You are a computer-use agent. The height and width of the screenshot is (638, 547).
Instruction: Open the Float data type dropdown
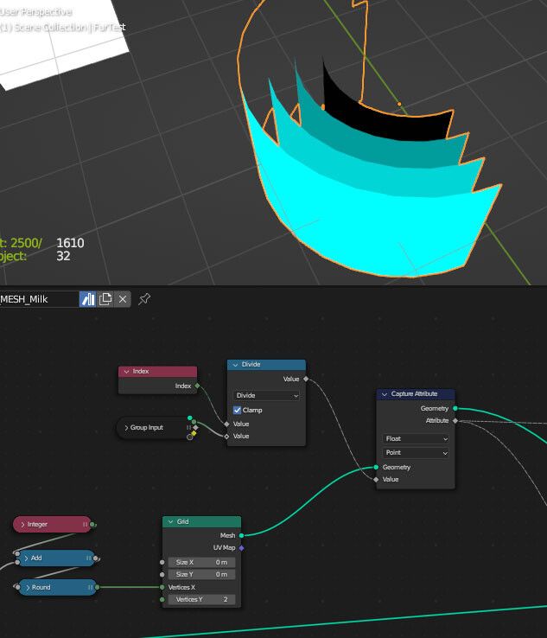[416, 438]
